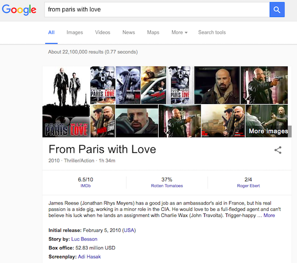The width and height of the screenshot is (297, 263).
Task: Go to the News tab
Action: tap(129, 32)
